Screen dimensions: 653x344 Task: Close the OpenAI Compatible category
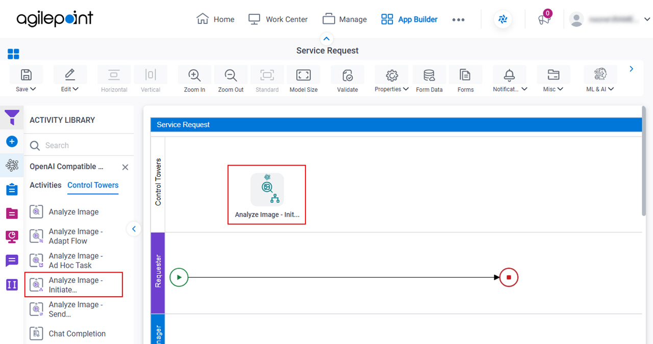(125, 167)
